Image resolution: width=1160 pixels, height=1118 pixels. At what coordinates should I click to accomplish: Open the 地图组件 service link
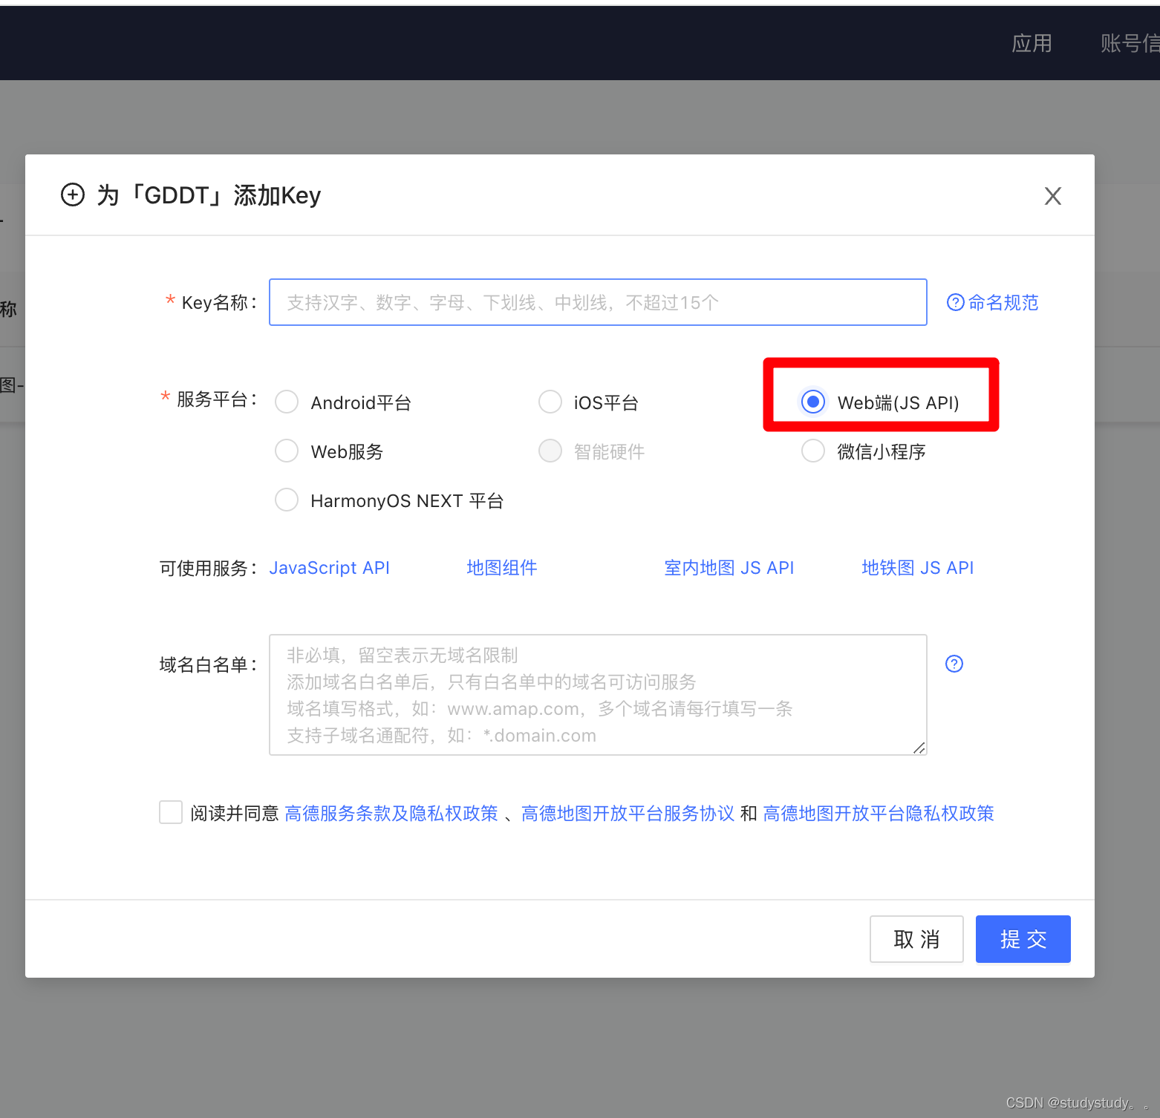pos(501,568)
